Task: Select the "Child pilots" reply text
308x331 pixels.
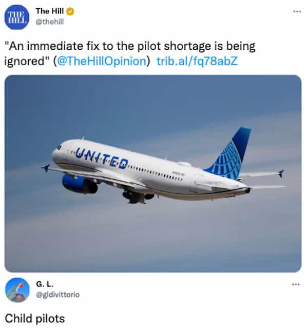Action: point(35,319)
